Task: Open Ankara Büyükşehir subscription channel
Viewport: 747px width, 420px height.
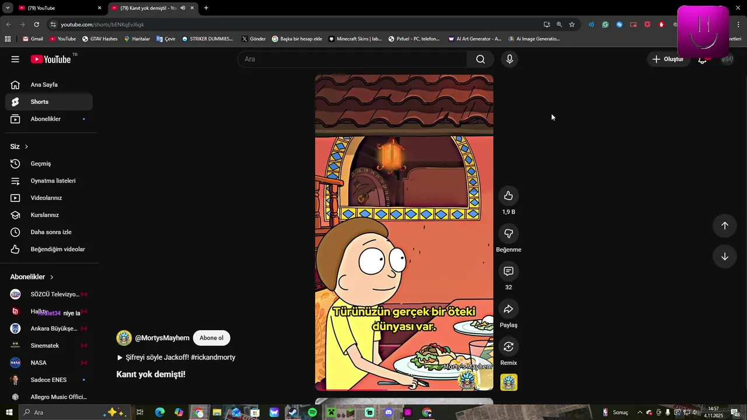Action: (49, 328)
